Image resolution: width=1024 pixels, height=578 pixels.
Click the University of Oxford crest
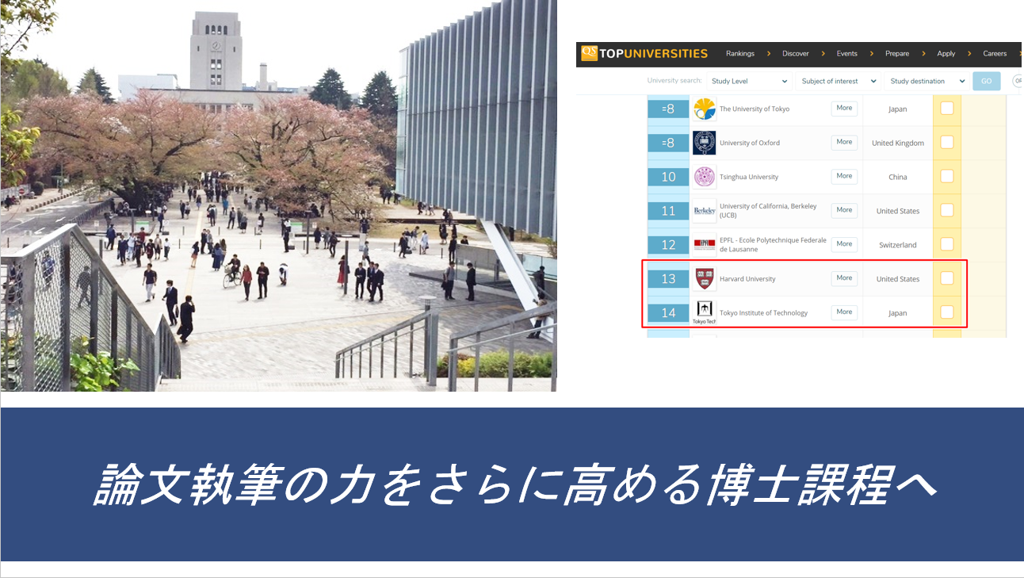tap(704, 143)
